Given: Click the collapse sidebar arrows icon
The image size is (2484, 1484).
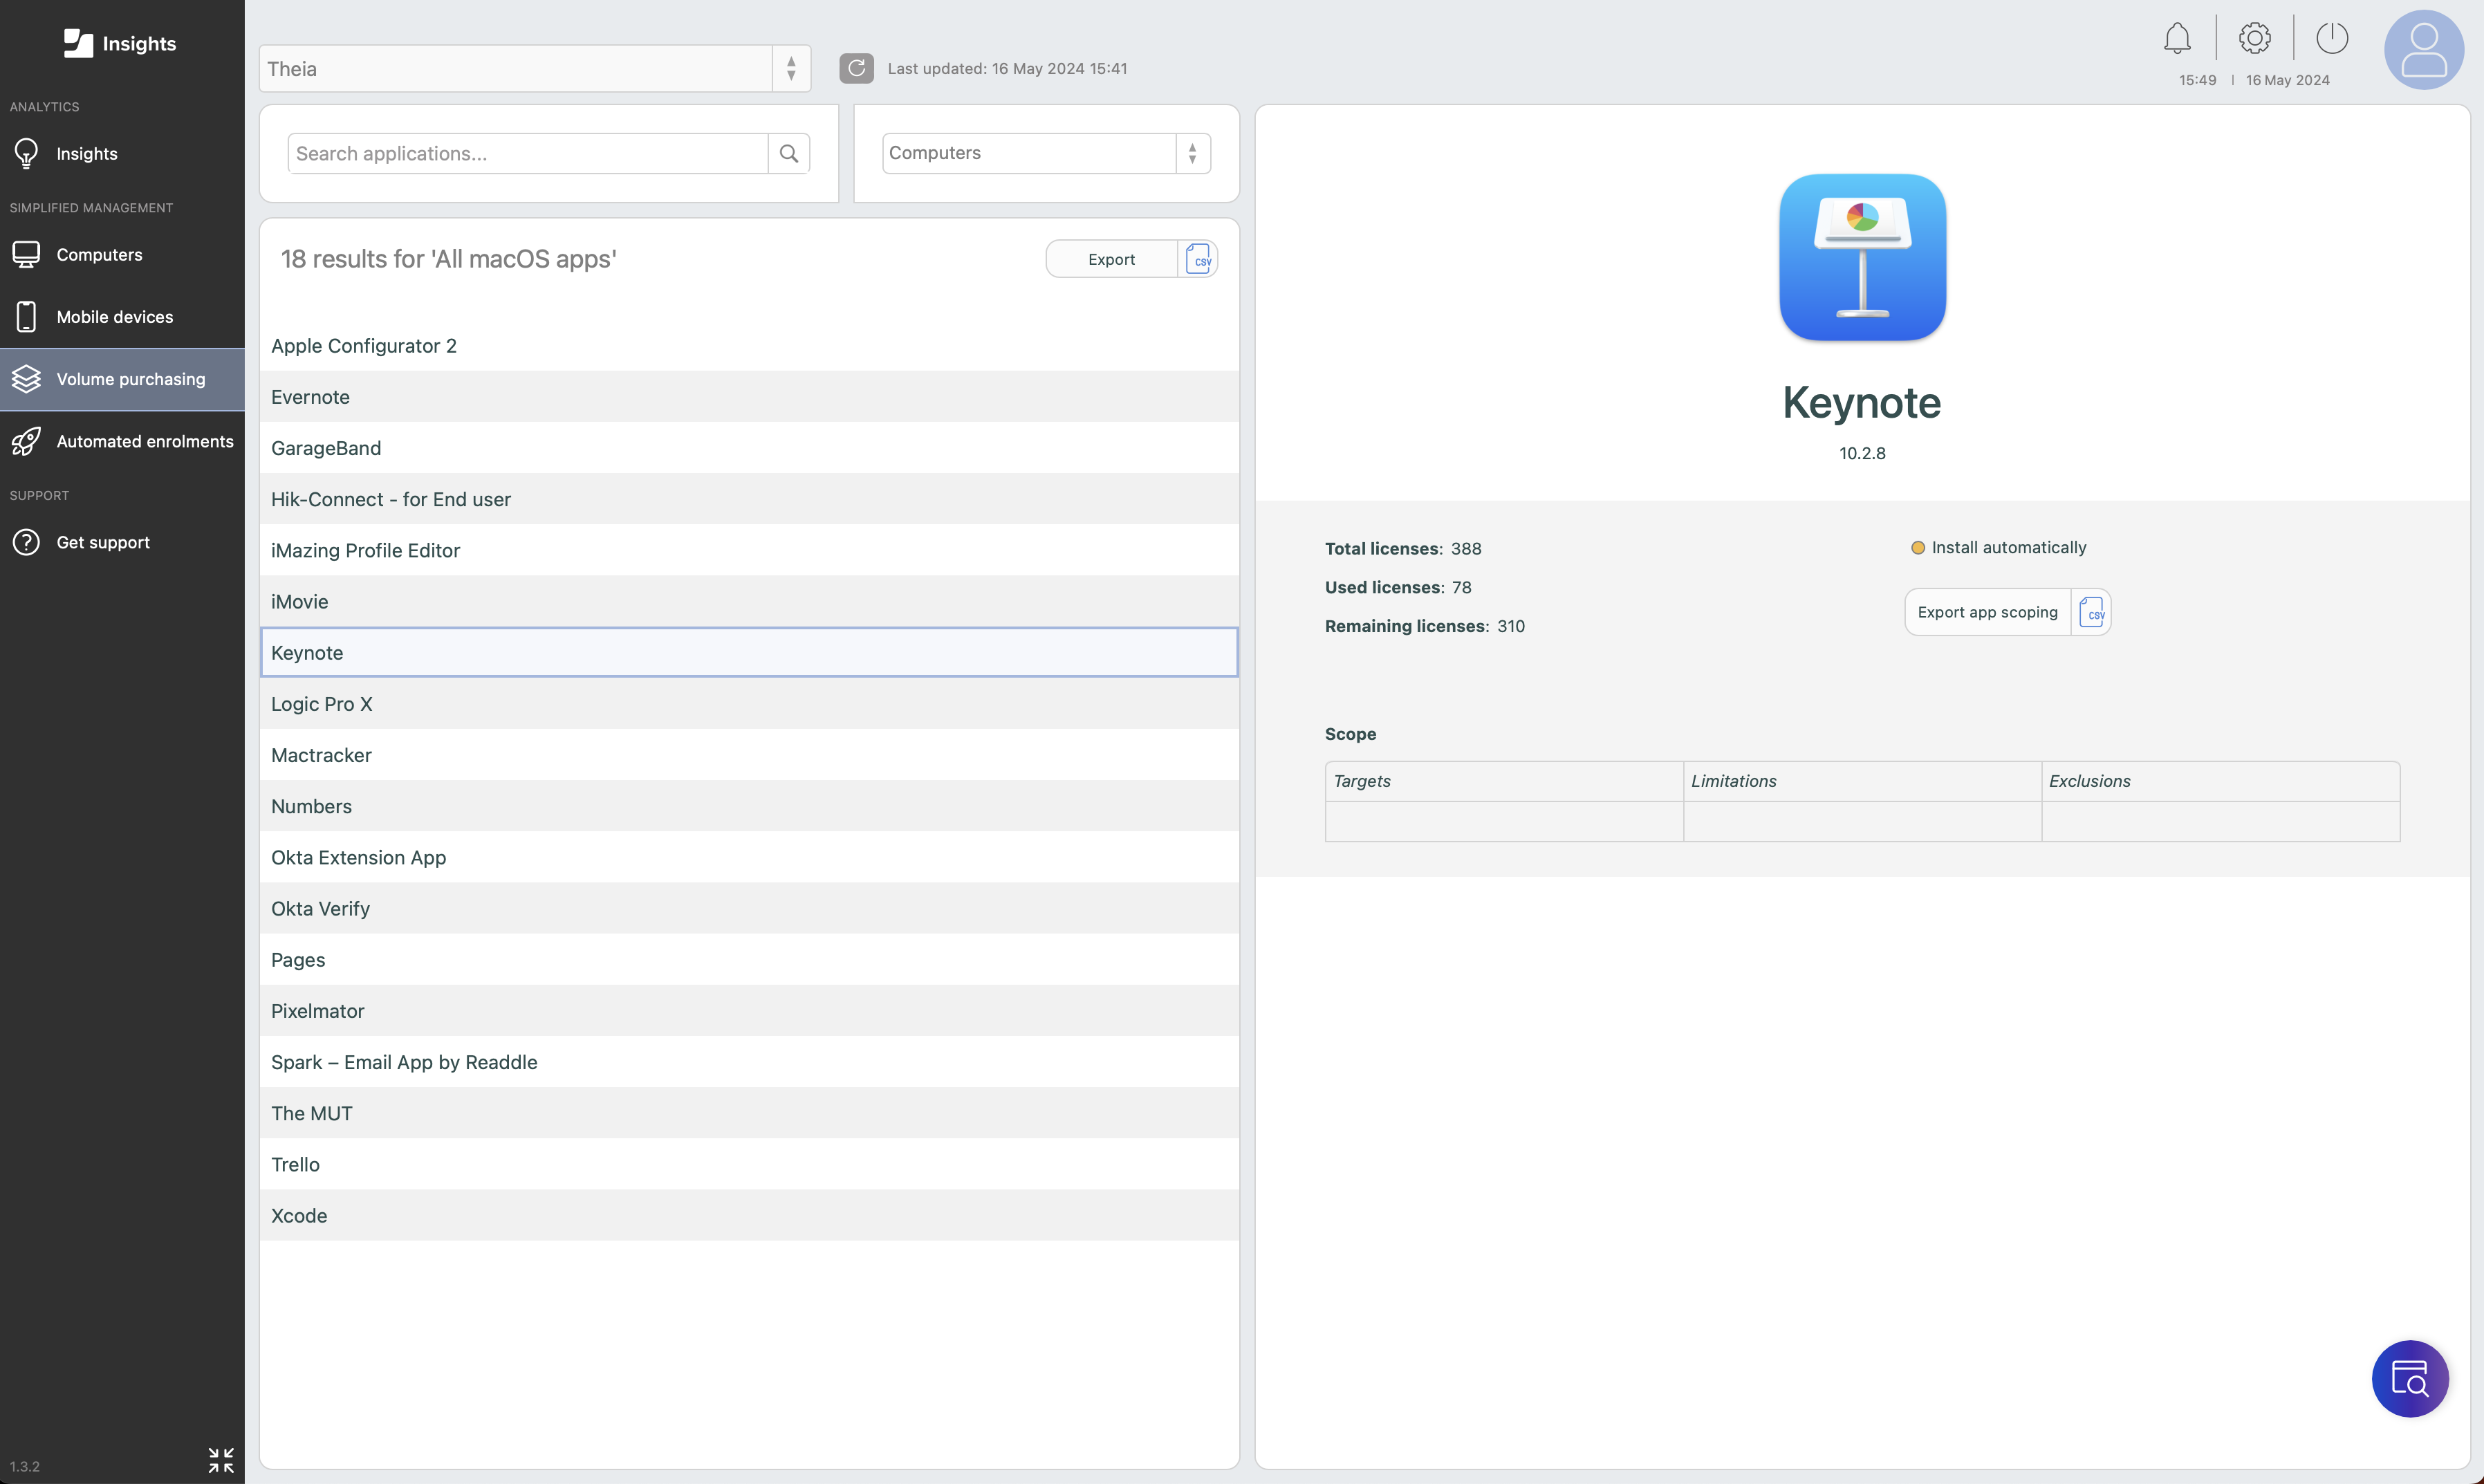Looking at the screenshot, I should point(221,1460).
